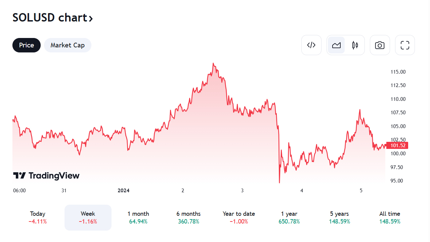Click the TradingView logo on chart
This screenshot has height=242, width=430.
coord(46,175)
